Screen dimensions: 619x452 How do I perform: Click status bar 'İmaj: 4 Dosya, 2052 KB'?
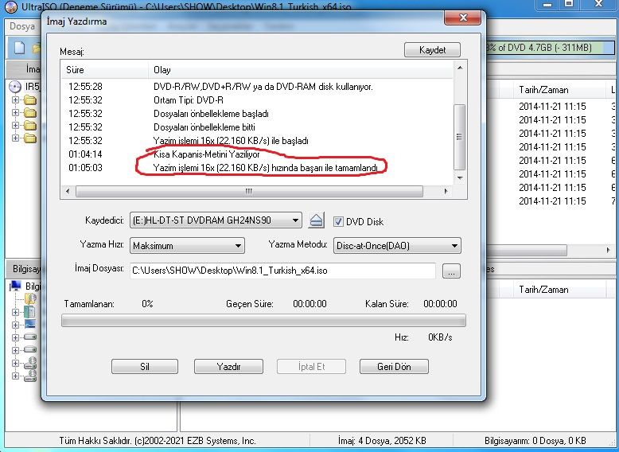(381, 441)
